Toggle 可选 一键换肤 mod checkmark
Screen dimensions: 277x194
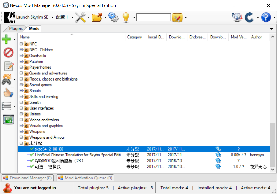(32, 167)
